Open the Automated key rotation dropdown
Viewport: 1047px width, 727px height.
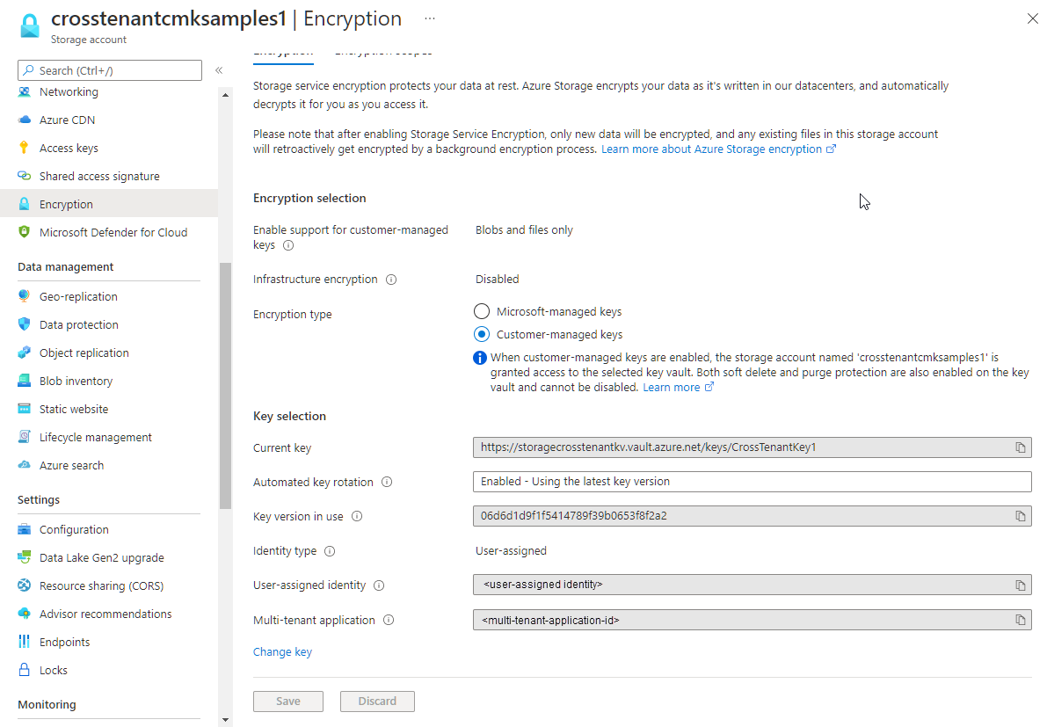click(x=752, y=481)
